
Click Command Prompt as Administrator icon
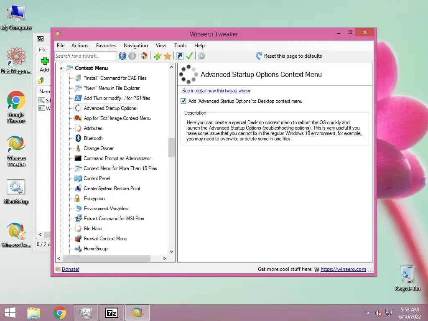[78, 158]
